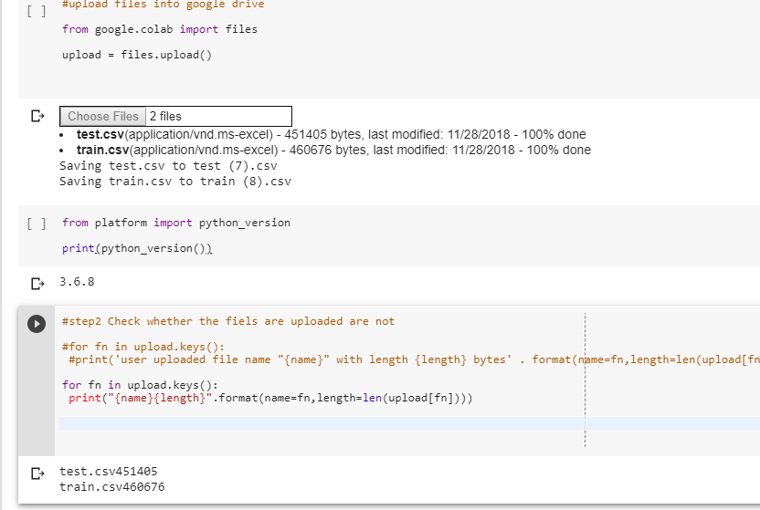Click 'print(python_version())' code line
760x510 pixels.
[137, 248]
